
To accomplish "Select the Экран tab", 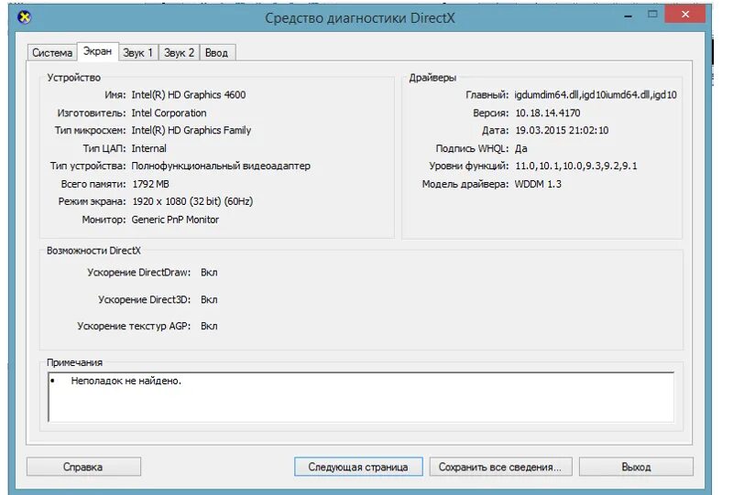I will (97, 51).
